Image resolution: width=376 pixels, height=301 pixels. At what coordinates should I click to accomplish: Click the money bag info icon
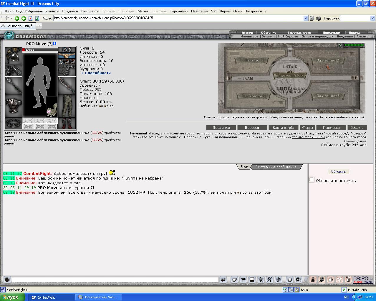point(313,280)
